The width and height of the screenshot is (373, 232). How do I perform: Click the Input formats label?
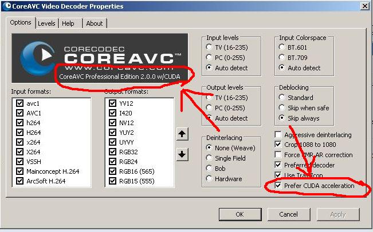click(31, 91)
